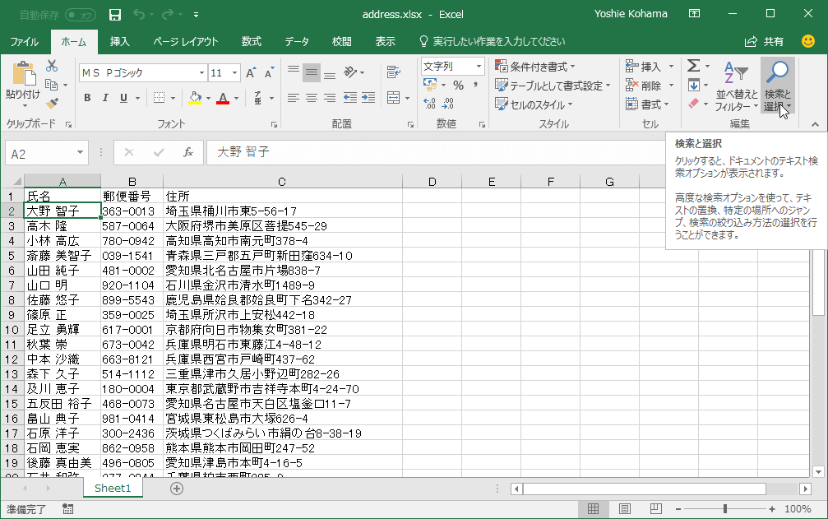The height and width of the screenshot is (519, 828).
Task: Adjust the zoom slider handle
Action: [725, 509]
